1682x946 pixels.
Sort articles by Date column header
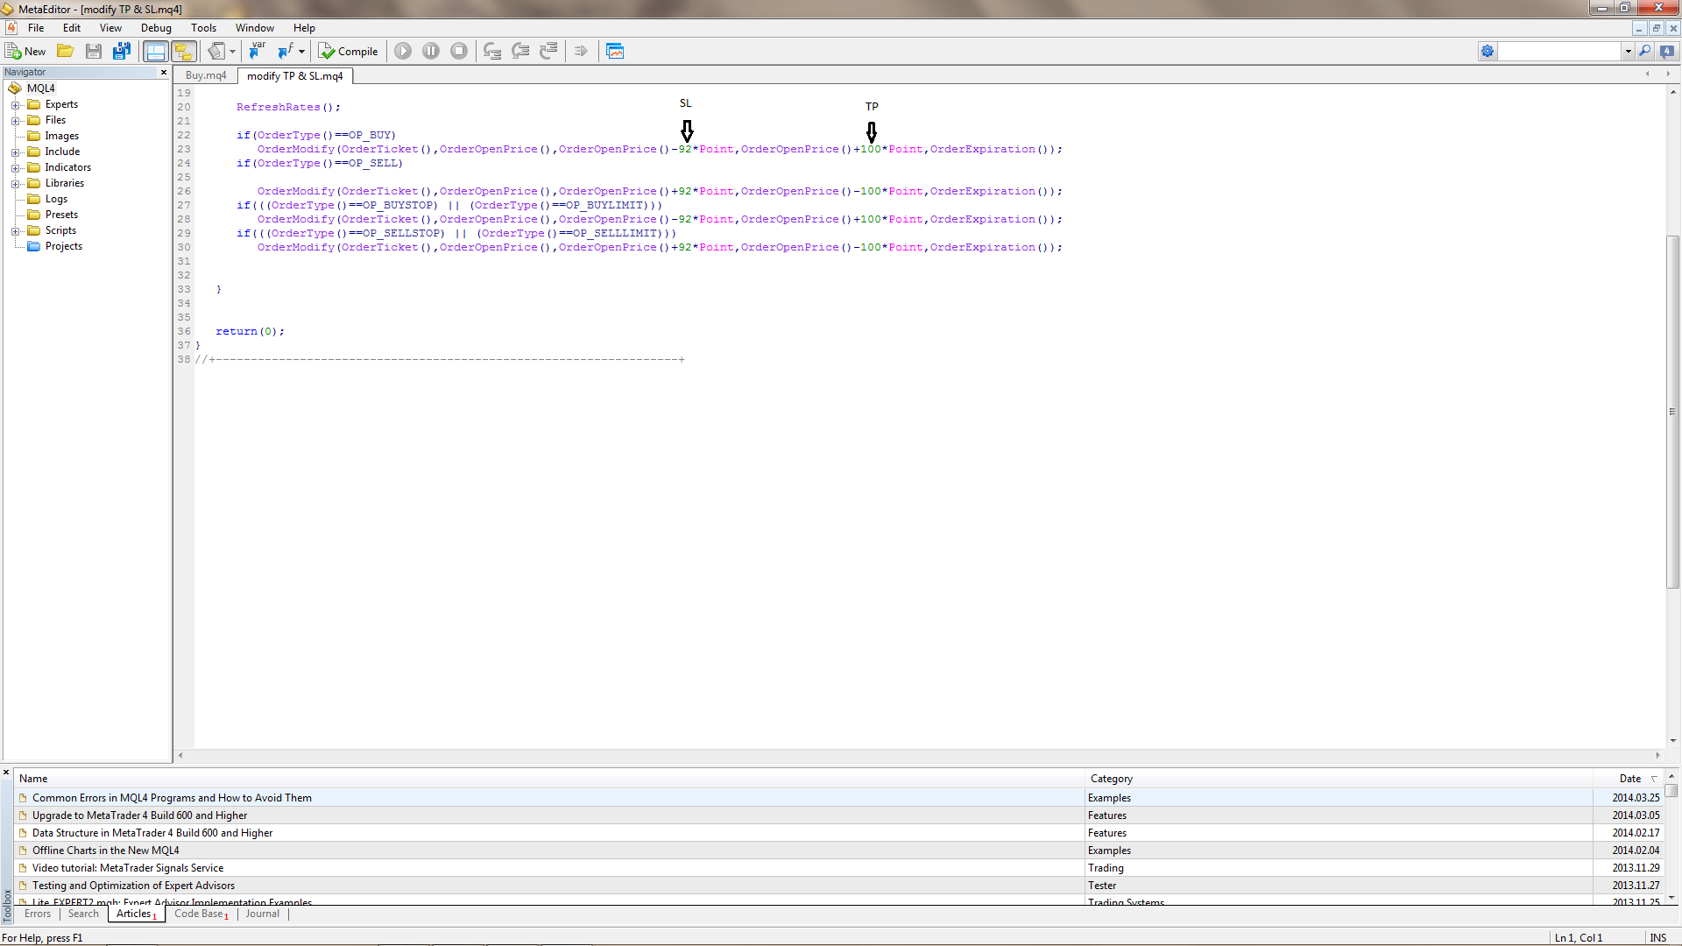1629,779
